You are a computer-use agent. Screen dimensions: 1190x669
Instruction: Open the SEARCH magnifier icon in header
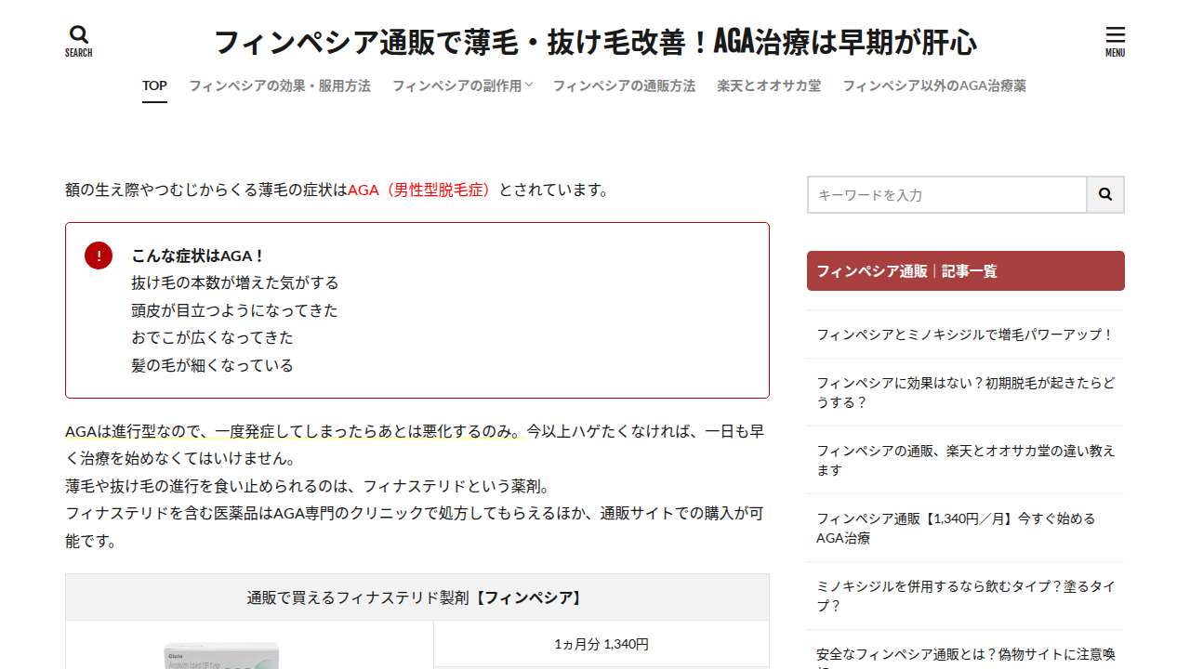(x=79, y=41)
